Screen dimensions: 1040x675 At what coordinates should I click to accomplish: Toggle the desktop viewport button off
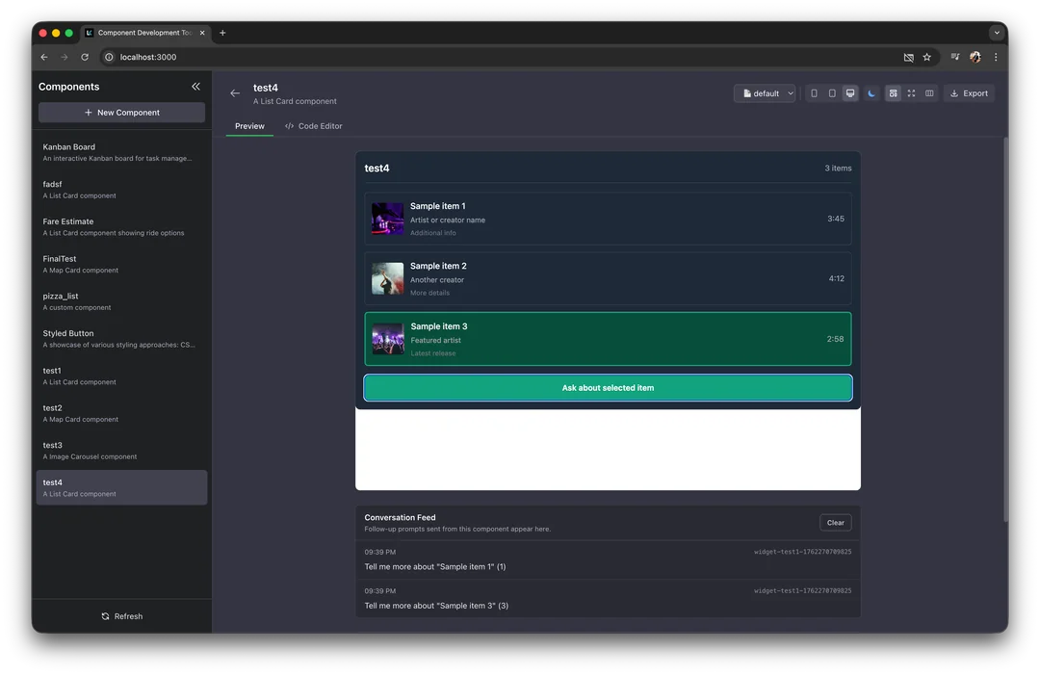pyautogui.click(x=850, y=92)
